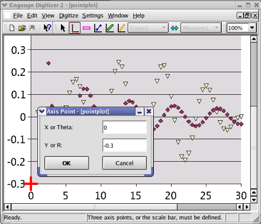Open the Digitize menu
This screenshot has width=261, height=224.
(x=69, y=15)
